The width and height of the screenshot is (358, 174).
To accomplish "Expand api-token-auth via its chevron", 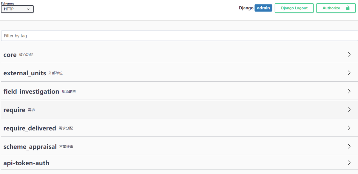I will click(349, 163).
